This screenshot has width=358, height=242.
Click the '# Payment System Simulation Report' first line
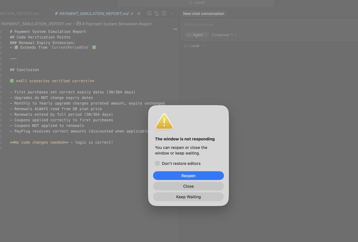(48, 32)
